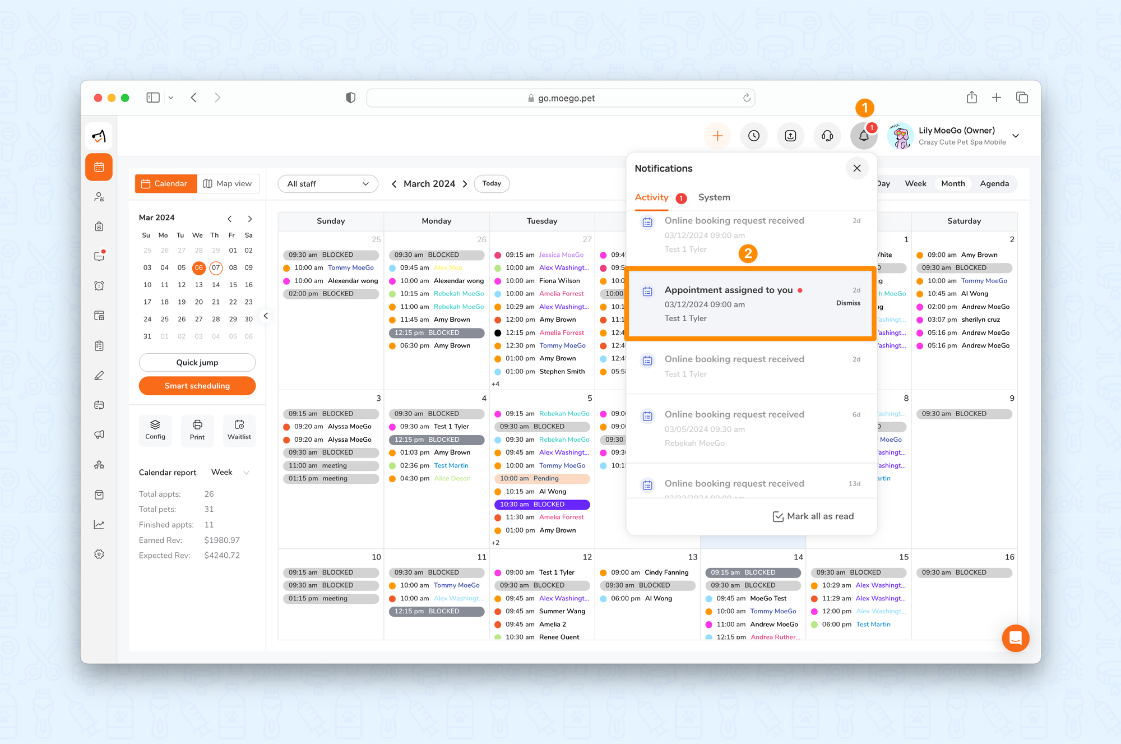Open the Waitlist icon

click(x=239, y=430)
